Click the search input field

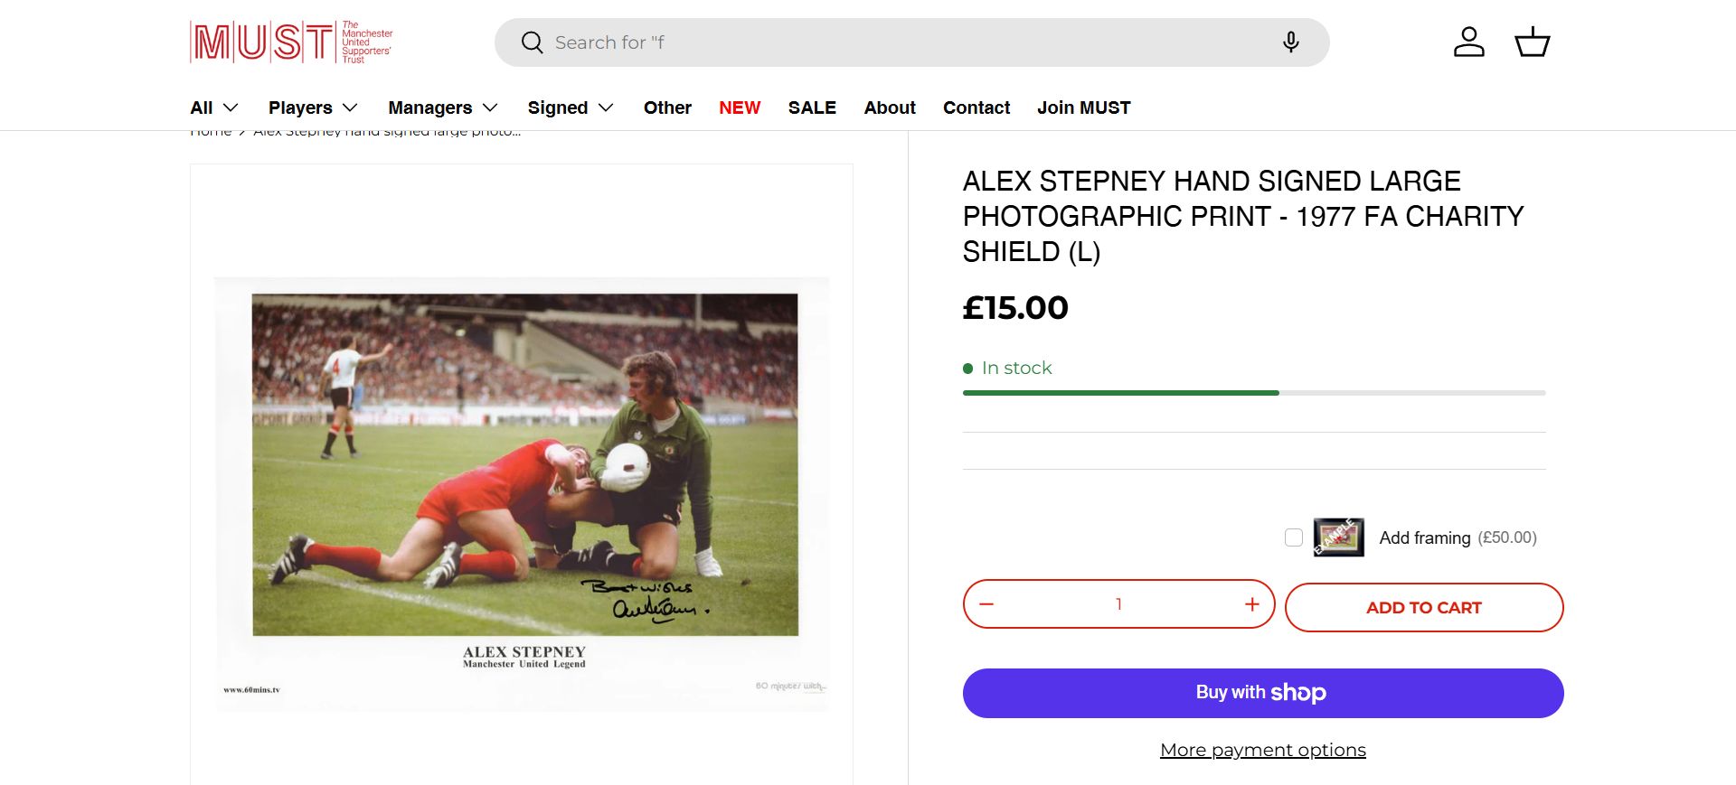point(904,42)
